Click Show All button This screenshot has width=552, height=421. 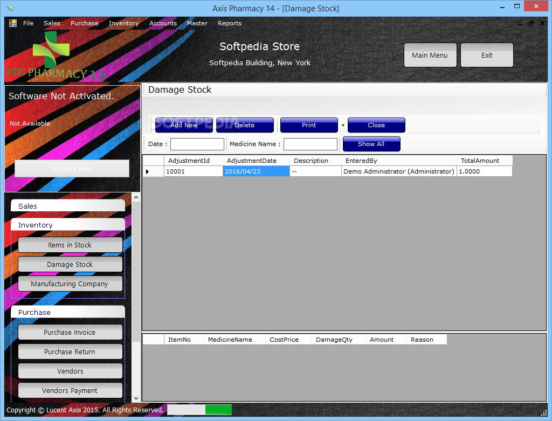[371, 144]
